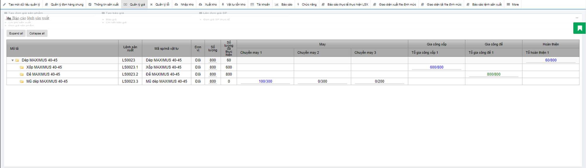Open the 600/800 Tổ gia công xốp link

coord(436,67)
